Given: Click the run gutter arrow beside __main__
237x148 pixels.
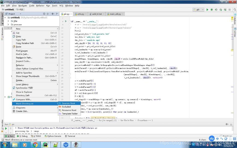Looking at the screenshot, I should [66, 21].
